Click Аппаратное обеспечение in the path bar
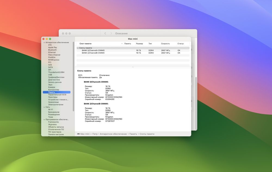272x172 pixels. 113,134
